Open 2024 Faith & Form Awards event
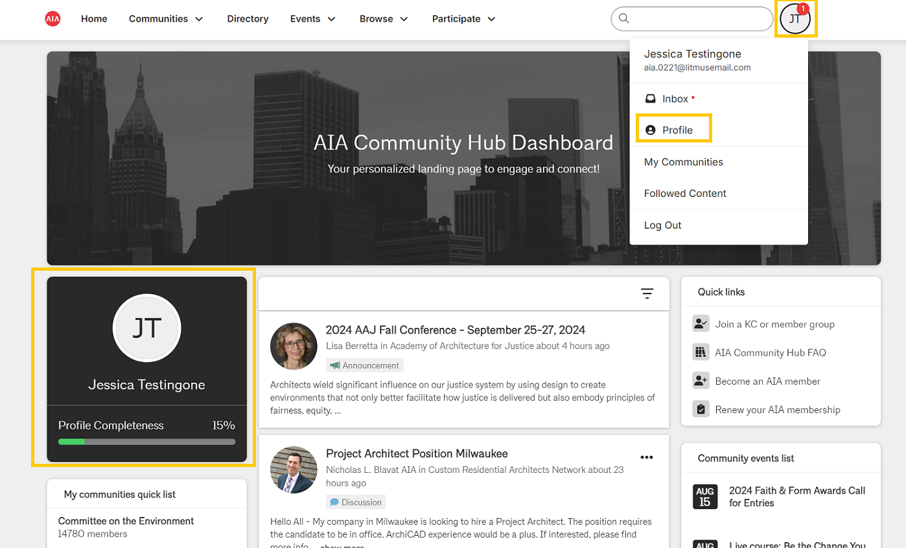This screenshot has width=906, height=548. click(797, 497)
